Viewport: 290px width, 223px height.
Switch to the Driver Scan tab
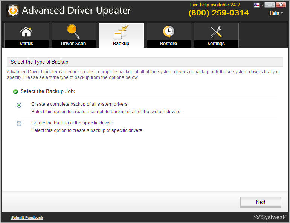click(74, 35)
